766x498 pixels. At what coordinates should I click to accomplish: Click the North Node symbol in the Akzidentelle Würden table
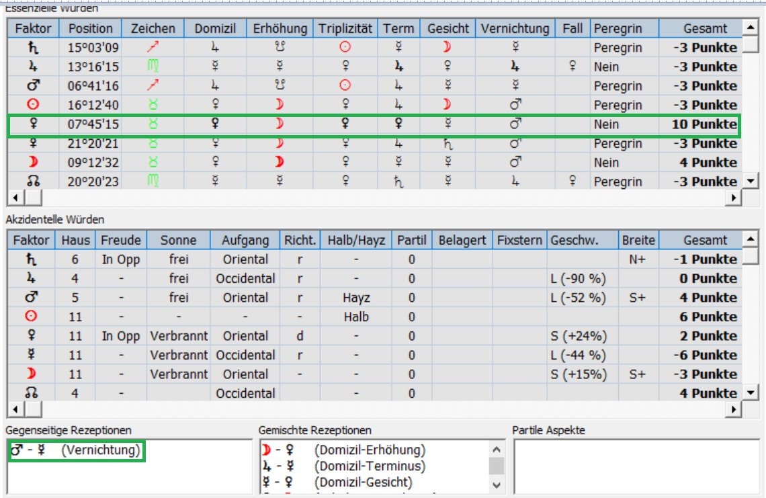click(32, 393)
